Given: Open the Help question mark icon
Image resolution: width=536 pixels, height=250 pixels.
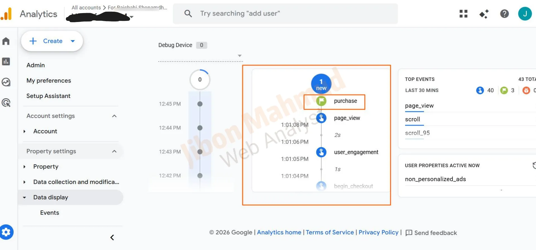Looking at the screenshot, I should tap(504, 14).
